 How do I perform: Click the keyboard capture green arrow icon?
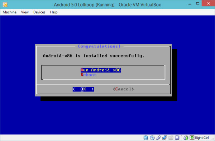(x=192, y=137)
